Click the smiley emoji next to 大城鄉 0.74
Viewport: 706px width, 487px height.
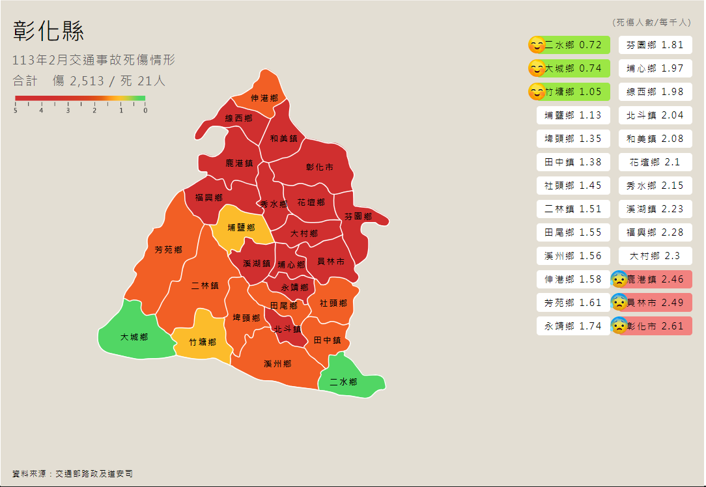pos(537,68)
